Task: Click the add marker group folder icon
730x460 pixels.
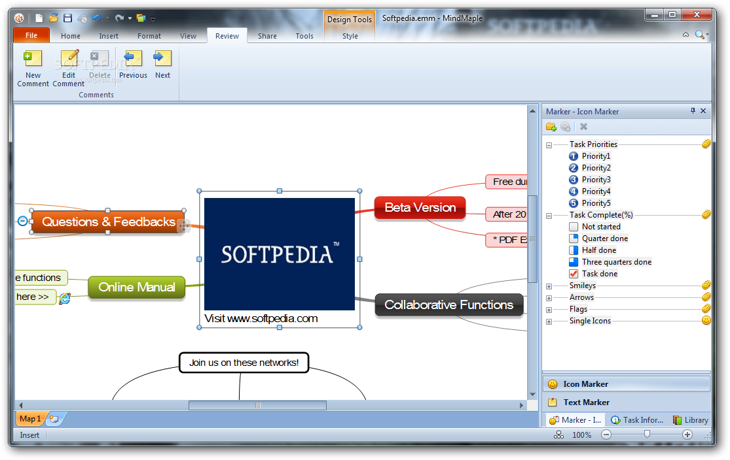Action: 551,126
